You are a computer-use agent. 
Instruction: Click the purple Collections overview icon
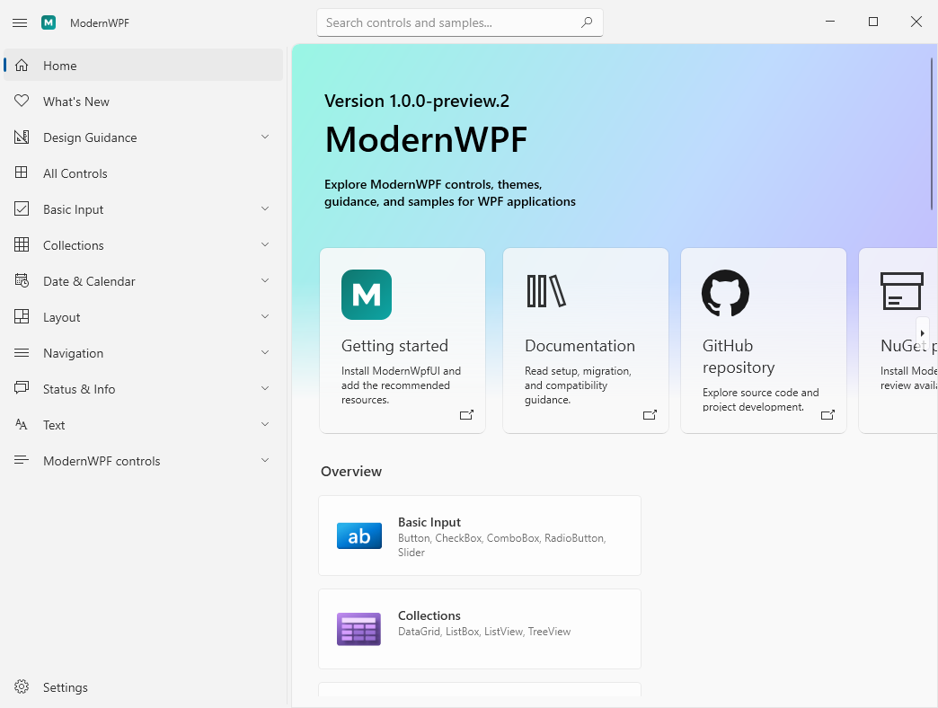pos(358,629)
